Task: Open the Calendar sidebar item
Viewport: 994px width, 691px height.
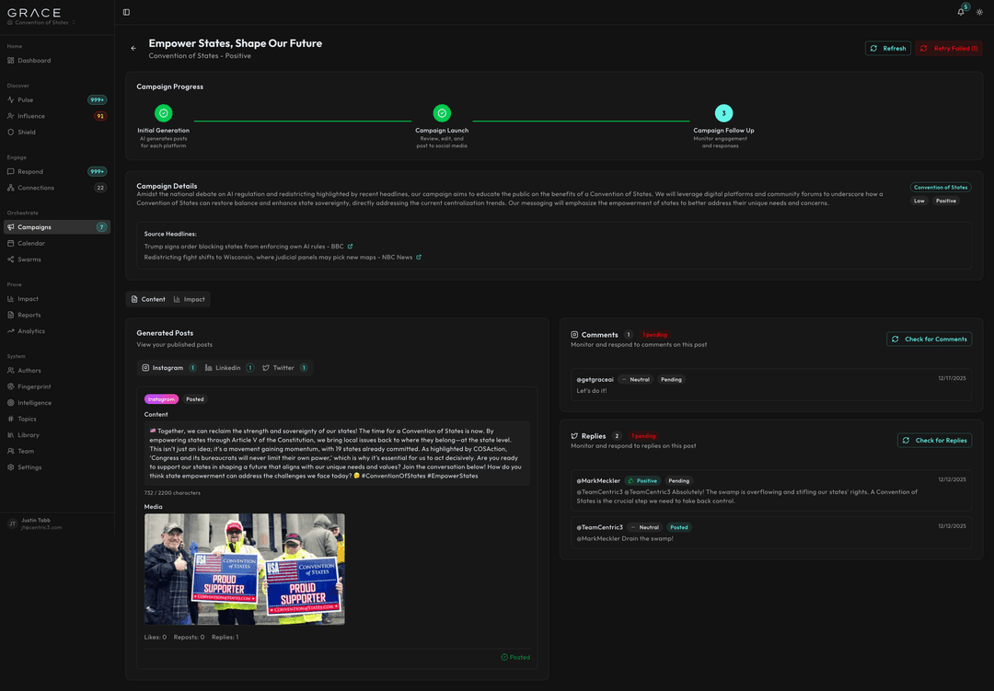Action: click(x=32, y=243)
